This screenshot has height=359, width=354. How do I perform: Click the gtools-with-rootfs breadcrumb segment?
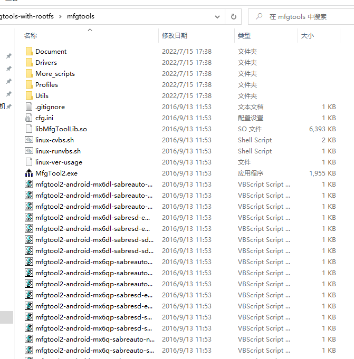coord(27,16)
